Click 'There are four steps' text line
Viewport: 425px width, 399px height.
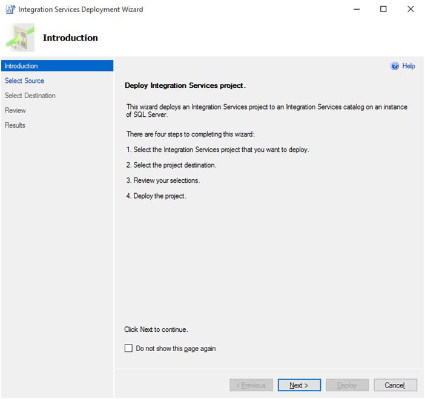pyautogui.click(x=191, y=134)
